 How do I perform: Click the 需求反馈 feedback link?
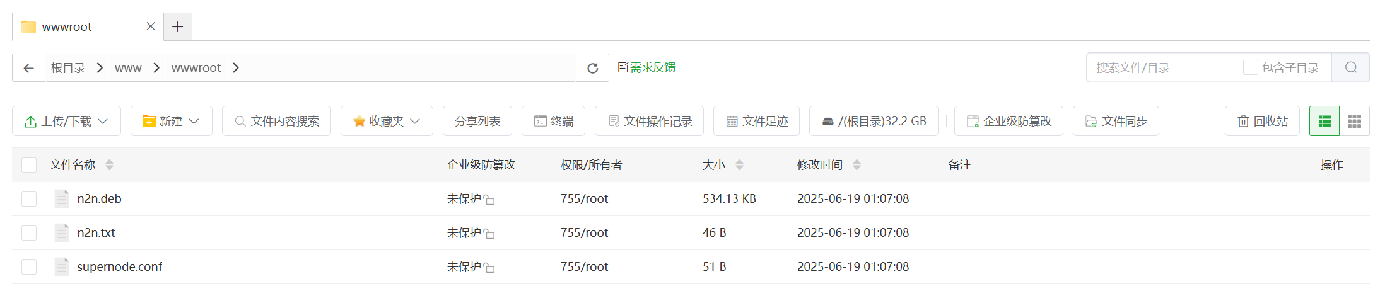point(646,67)
